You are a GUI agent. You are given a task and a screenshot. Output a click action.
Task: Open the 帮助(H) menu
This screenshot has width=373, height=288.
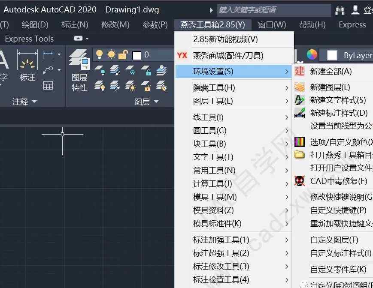(312, 25)
